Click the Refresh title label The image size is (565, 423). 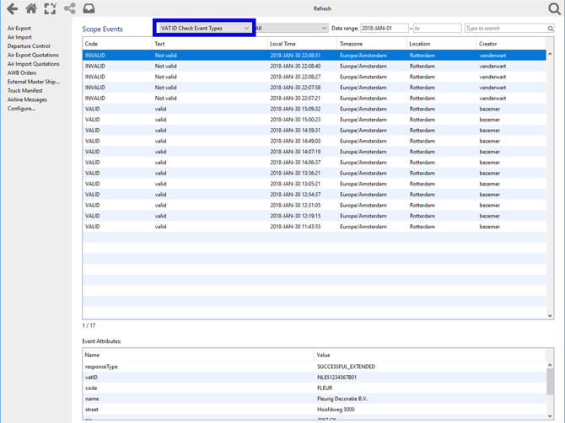pos(322,8)
